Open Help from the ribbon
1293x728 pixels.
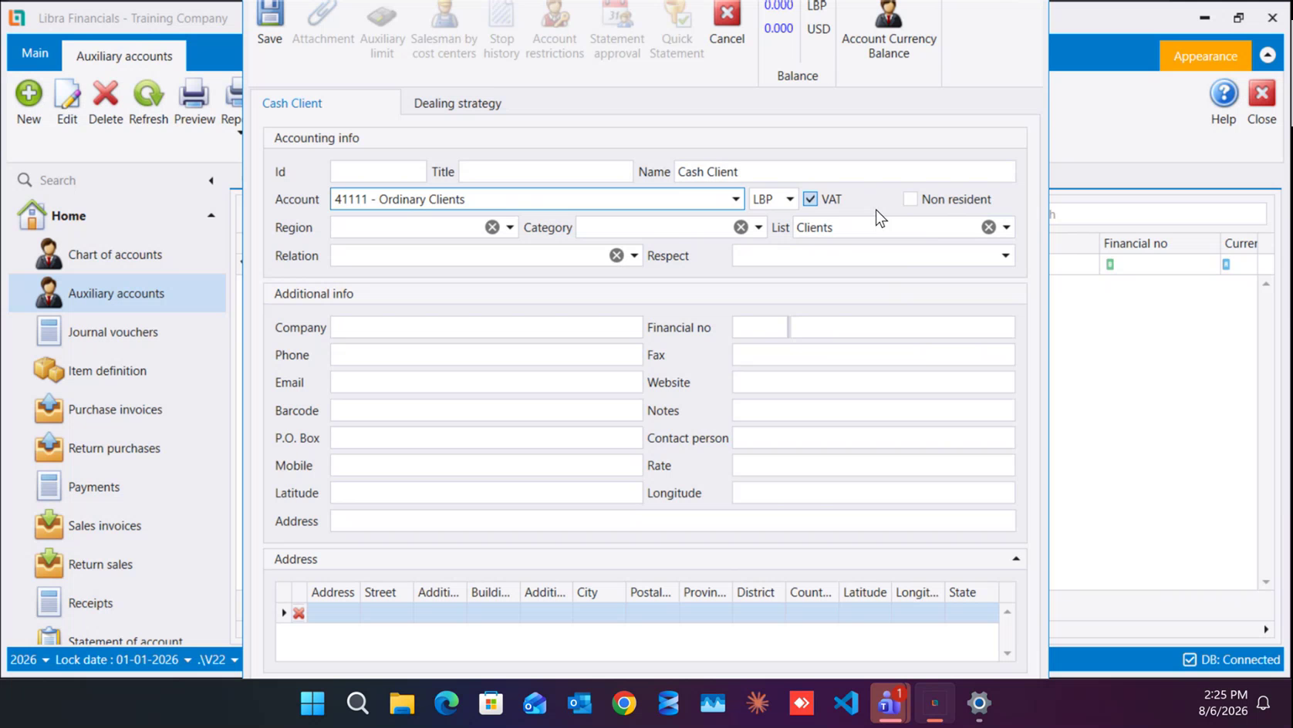(x=1224, y=102)
